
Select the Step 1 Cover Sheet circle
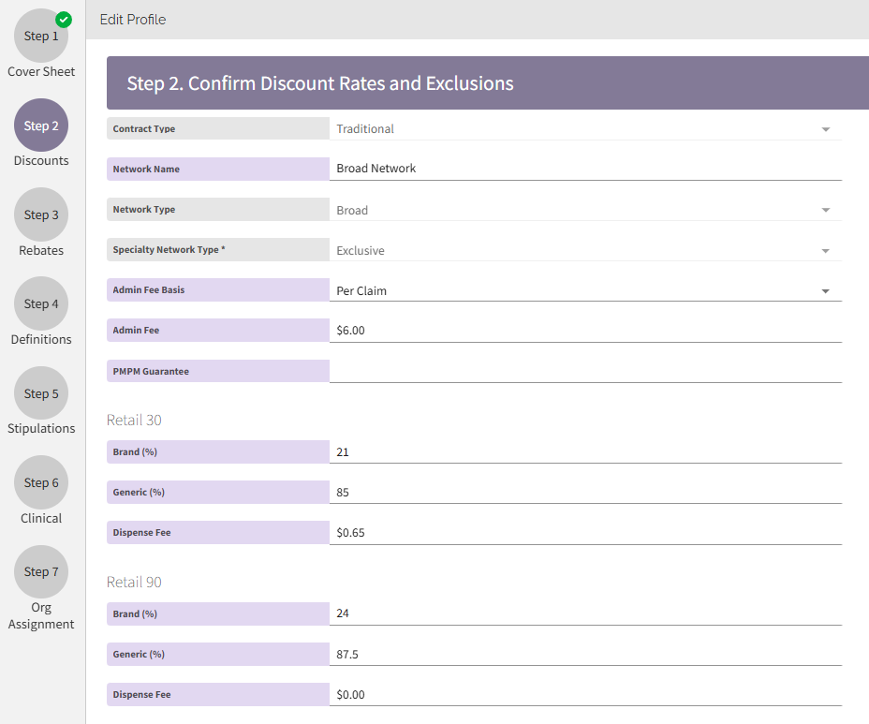(x=40, y=36)
